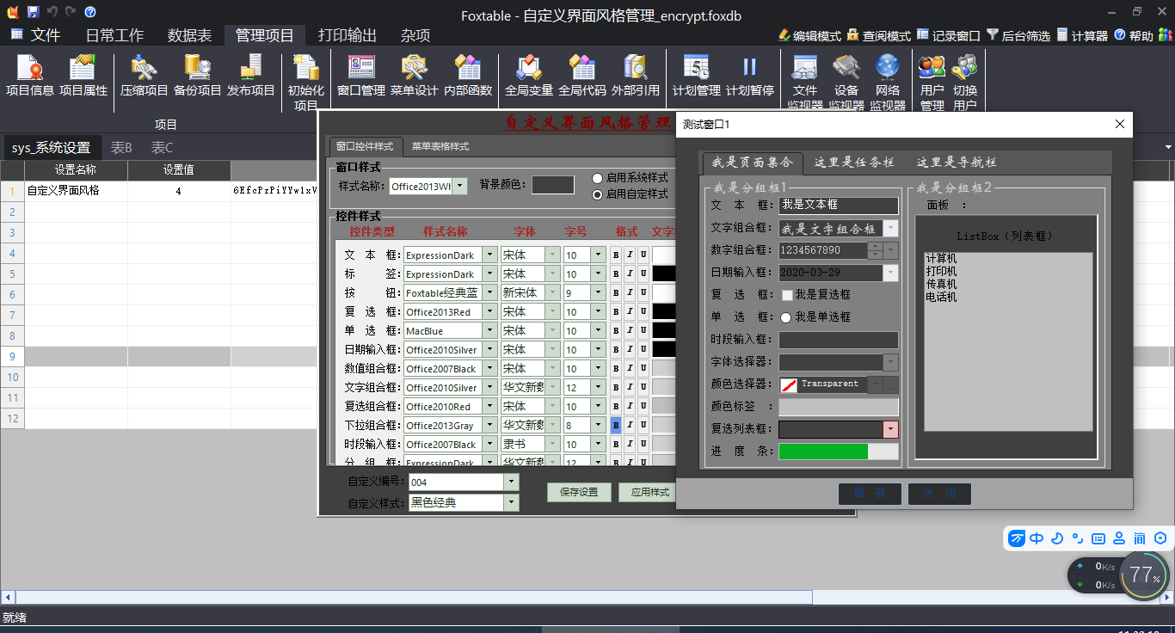Viewport: 1175px width, 633px height.
Task: Open 项目信息 in the ribbon
Action: point(30,77)
